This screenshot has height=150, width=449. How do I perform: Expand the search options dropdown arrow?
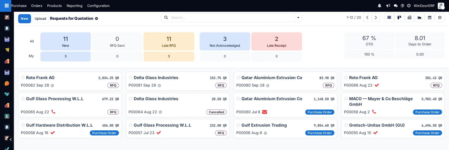tap(298, 17)
